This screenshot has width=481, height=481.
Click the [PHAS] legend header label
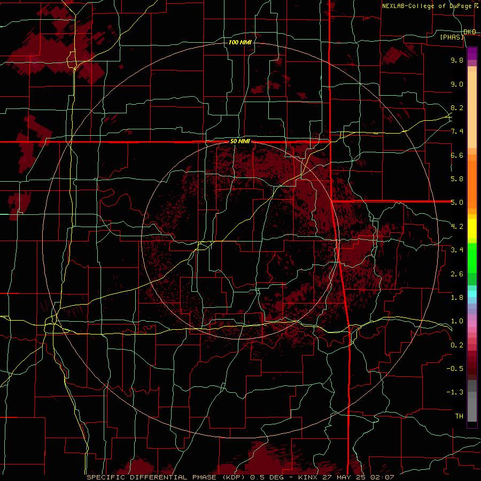(x=452, y=37)
